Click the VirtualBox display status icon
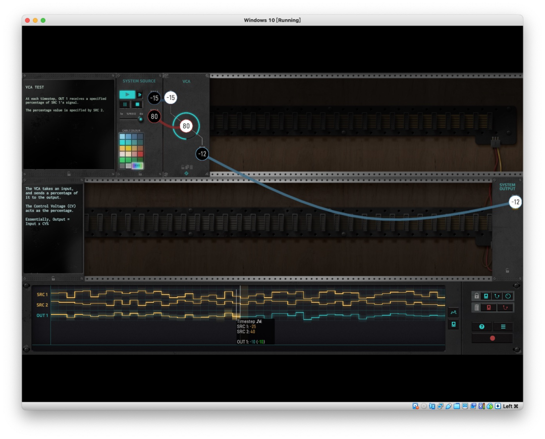Viewport: 545px width, 439px height. coord(465,406)
